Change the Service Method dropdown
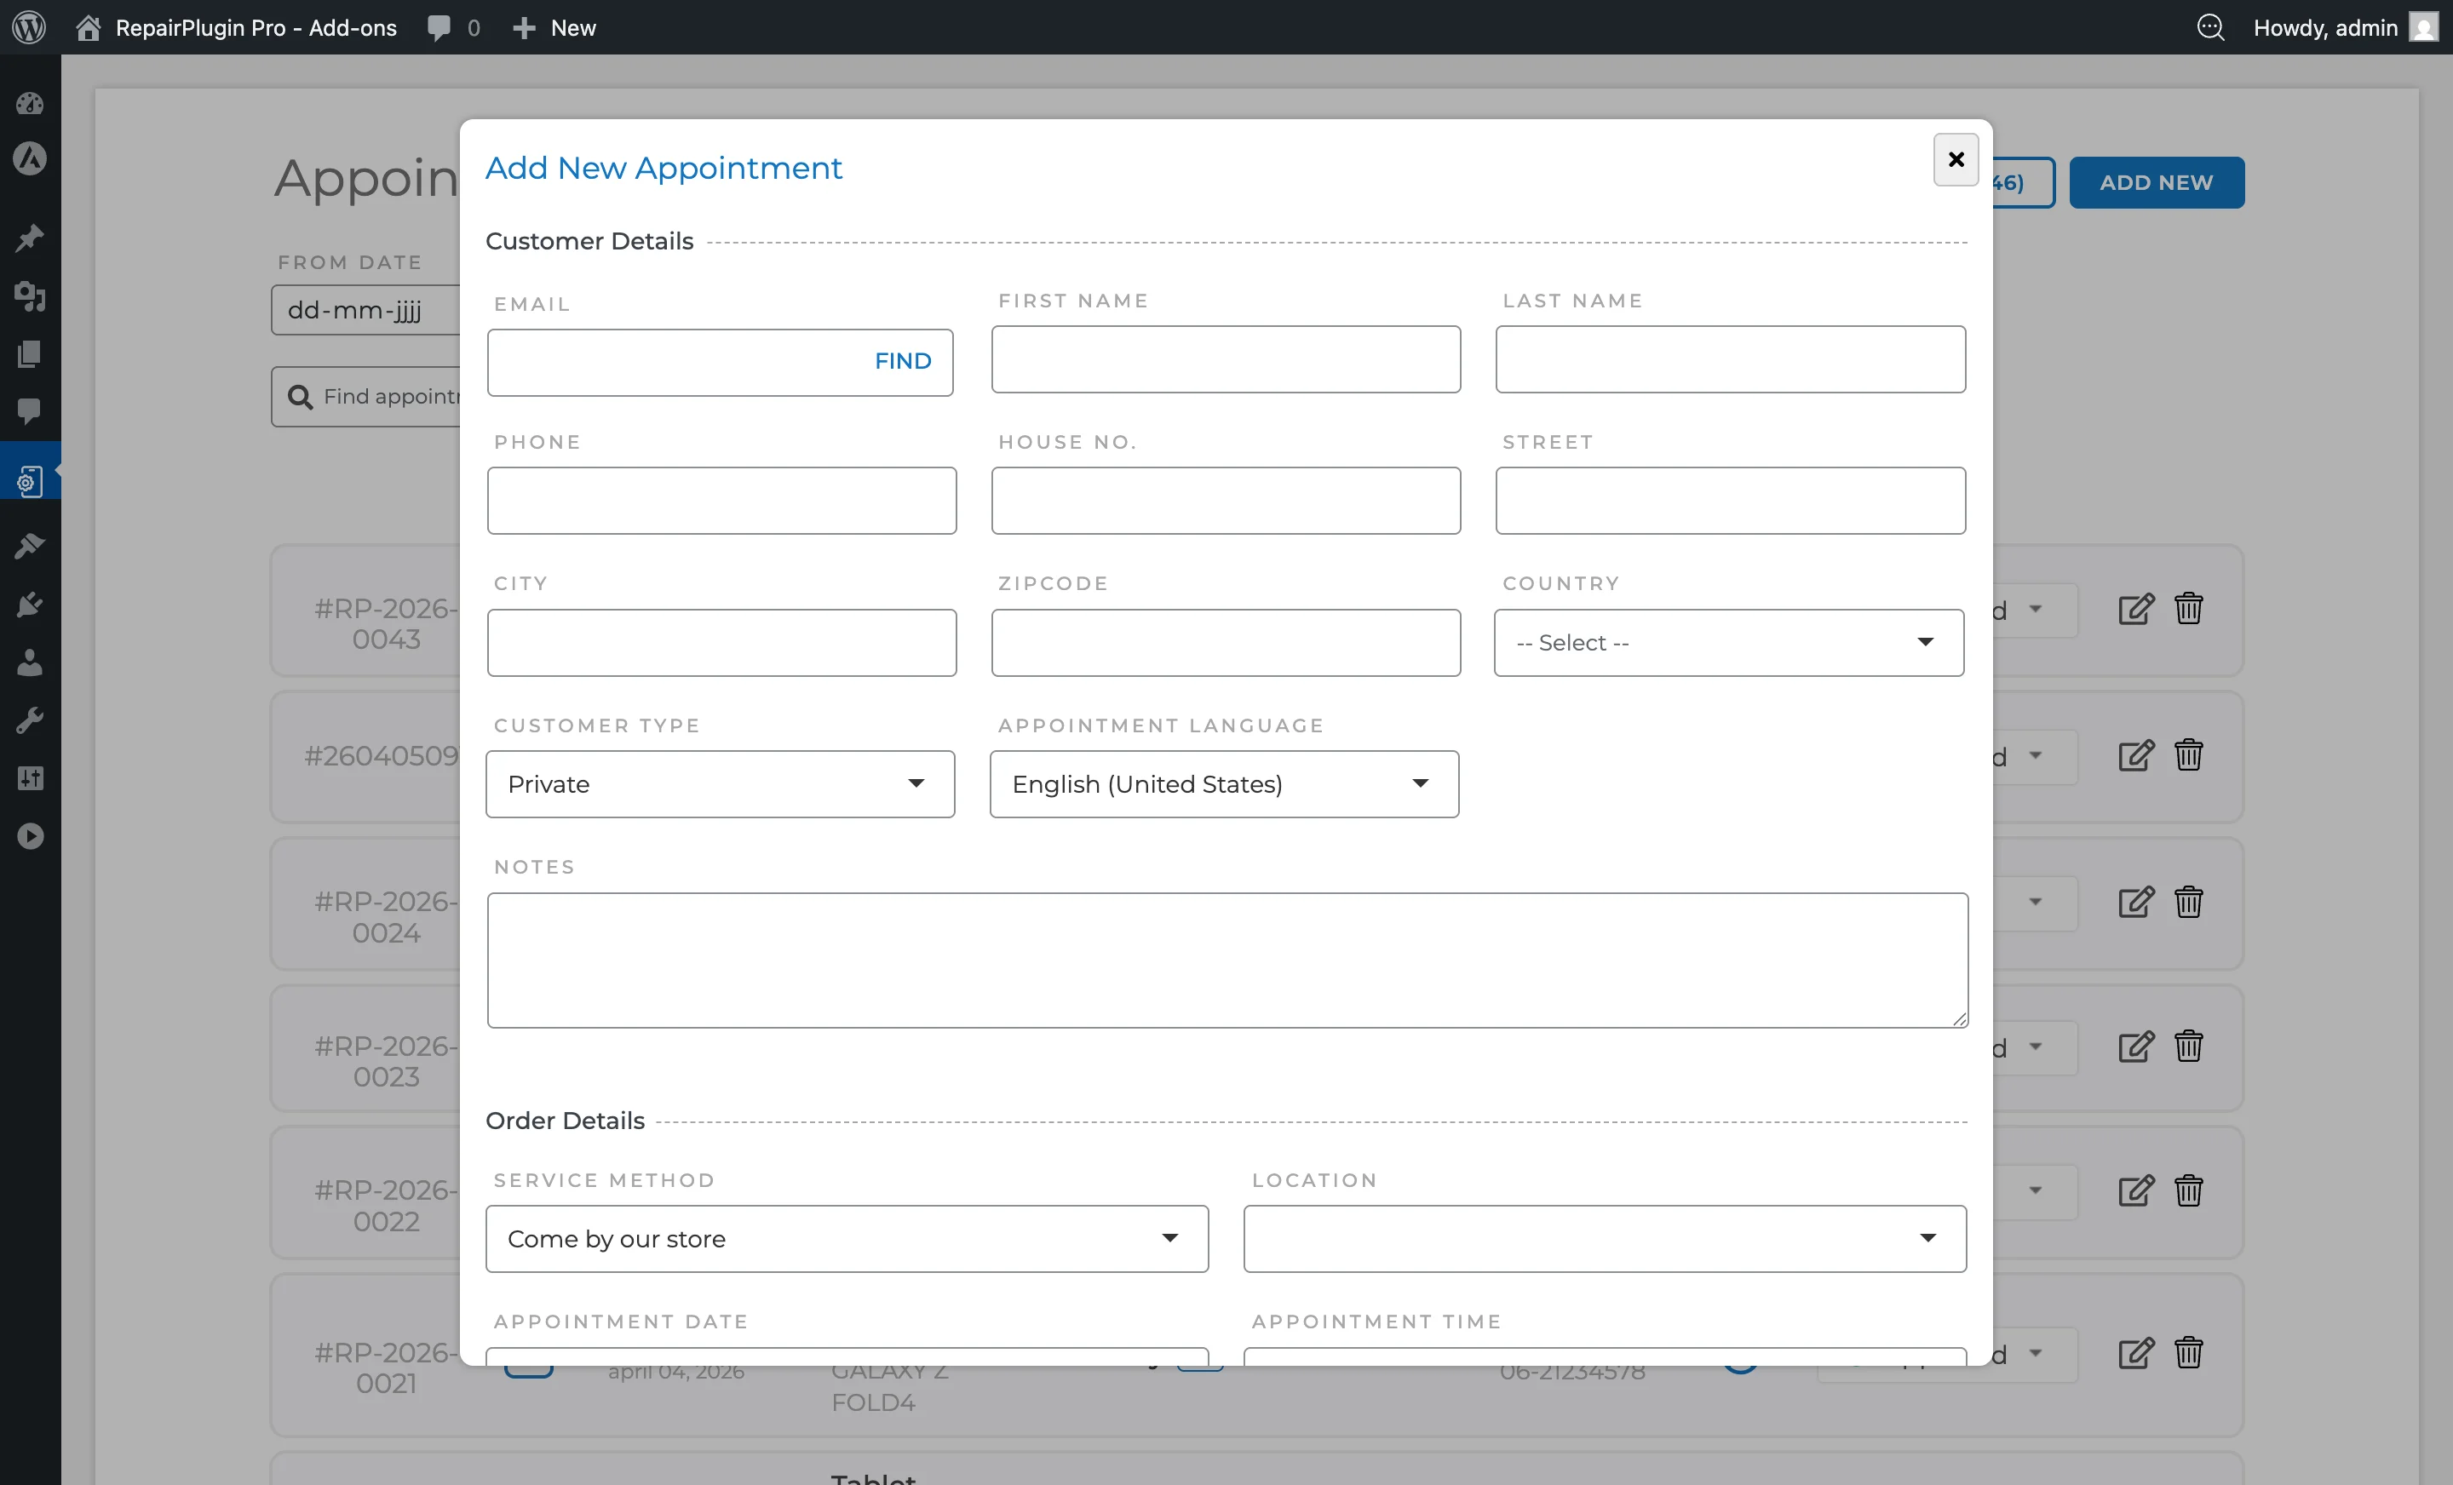The image size is (2453, 1485). pyautogui.click(x=845, y=1239)
